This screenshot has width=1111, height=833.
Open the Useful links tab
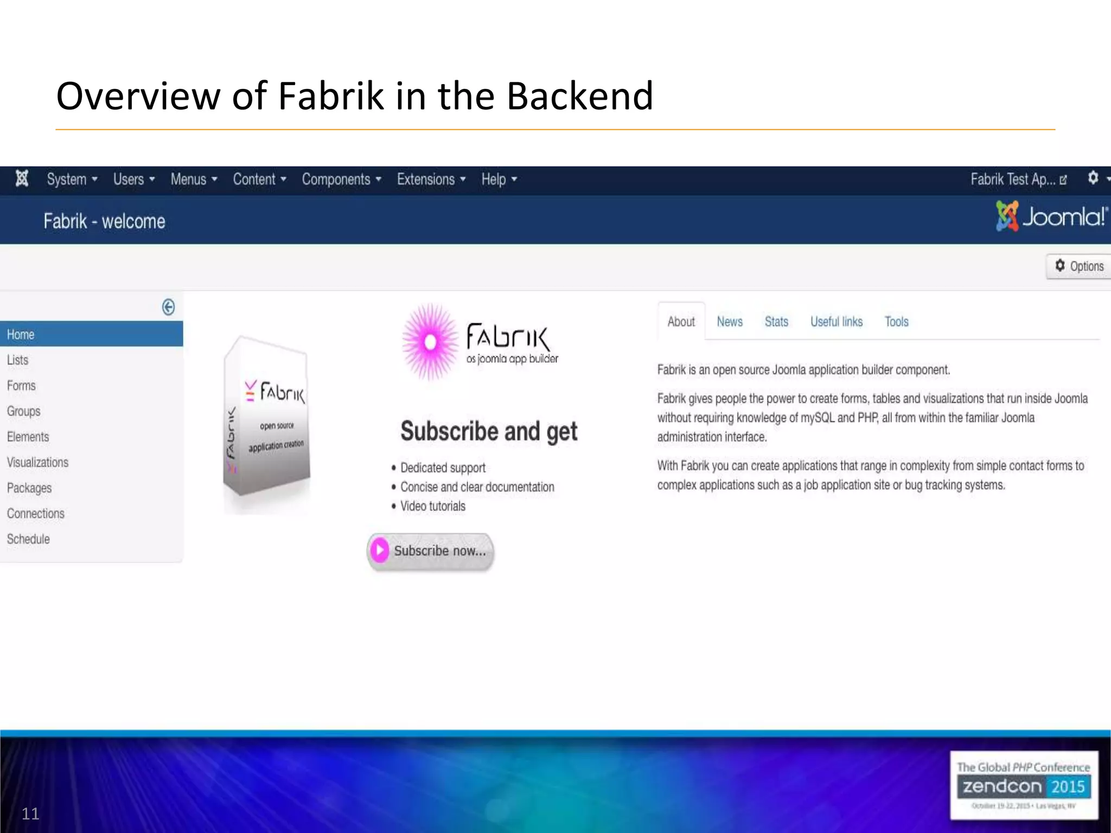point(836,322)
